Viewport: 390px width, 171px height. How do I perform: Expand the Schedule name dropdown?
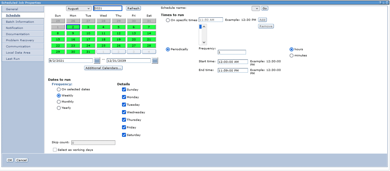click(x=256, y=8)
